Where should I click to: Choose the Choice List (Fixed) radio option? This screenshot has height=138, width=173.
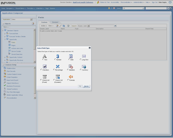41,80
